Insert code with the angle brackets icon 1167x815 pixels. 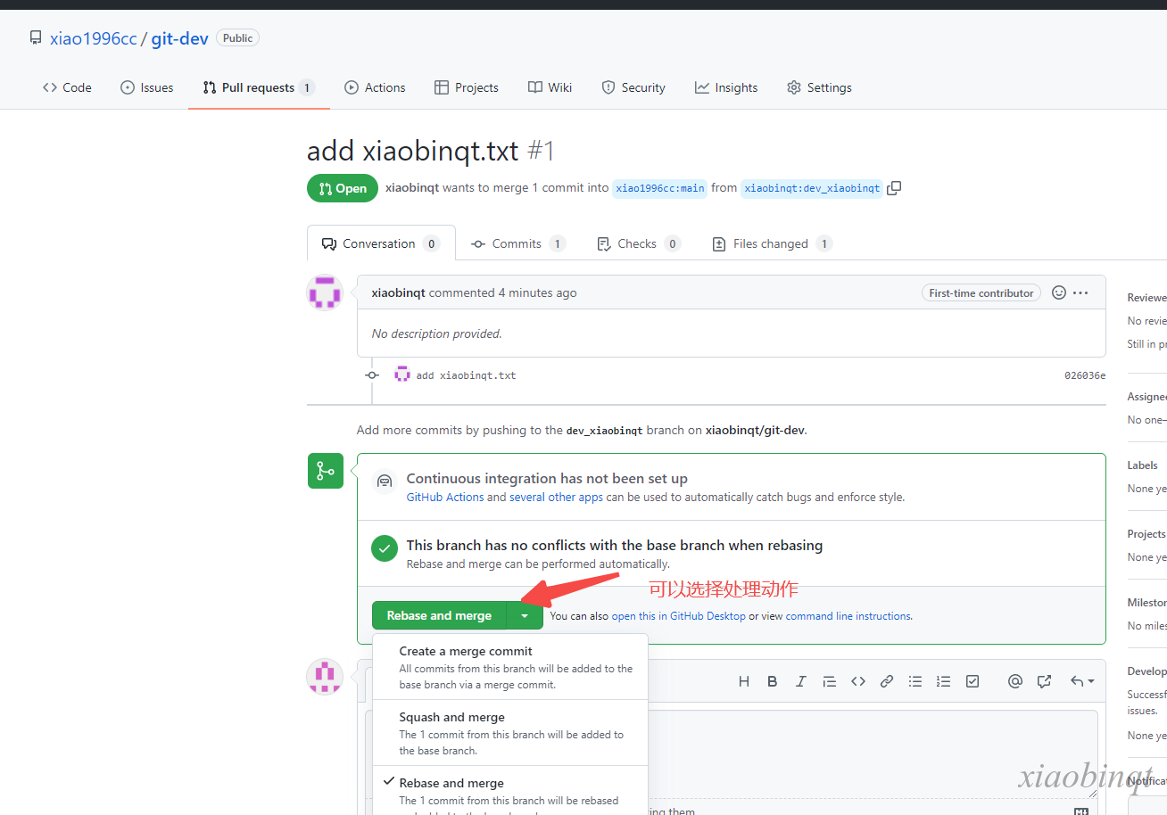(858, 681)
